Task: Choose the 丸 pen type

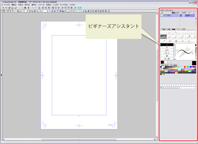Action: [167, 47]
